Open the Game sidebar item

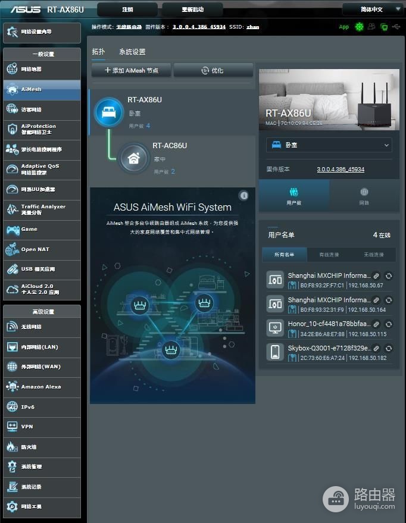tap(42, 230)
